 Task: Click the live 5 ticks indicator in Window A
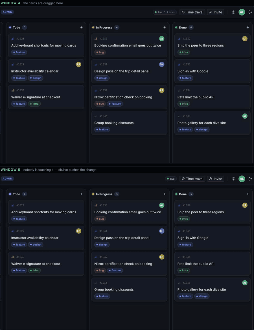pyautogui.click(x=165, y=12)
